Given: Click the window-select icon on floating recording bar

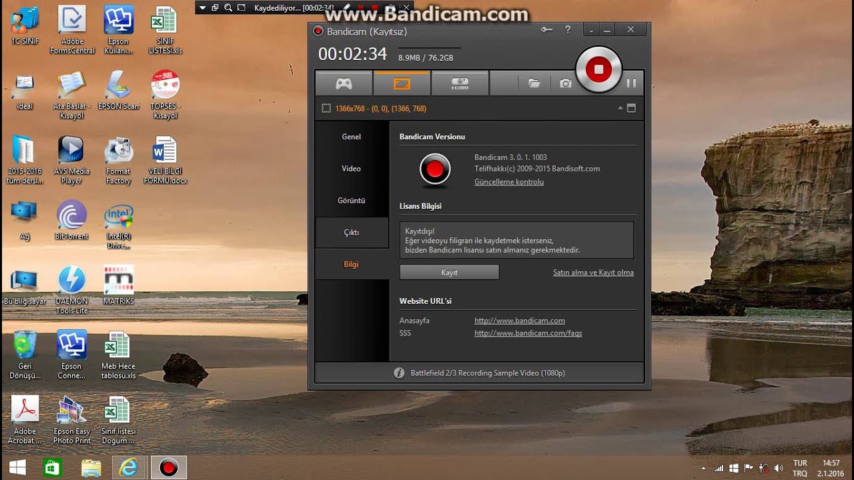Looking at the screenshot, I should point(216,8).
